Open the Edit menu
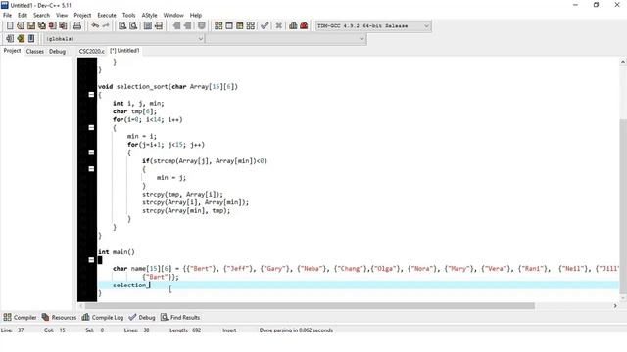This screenshot has height=352, width=627. coord(23,16)
